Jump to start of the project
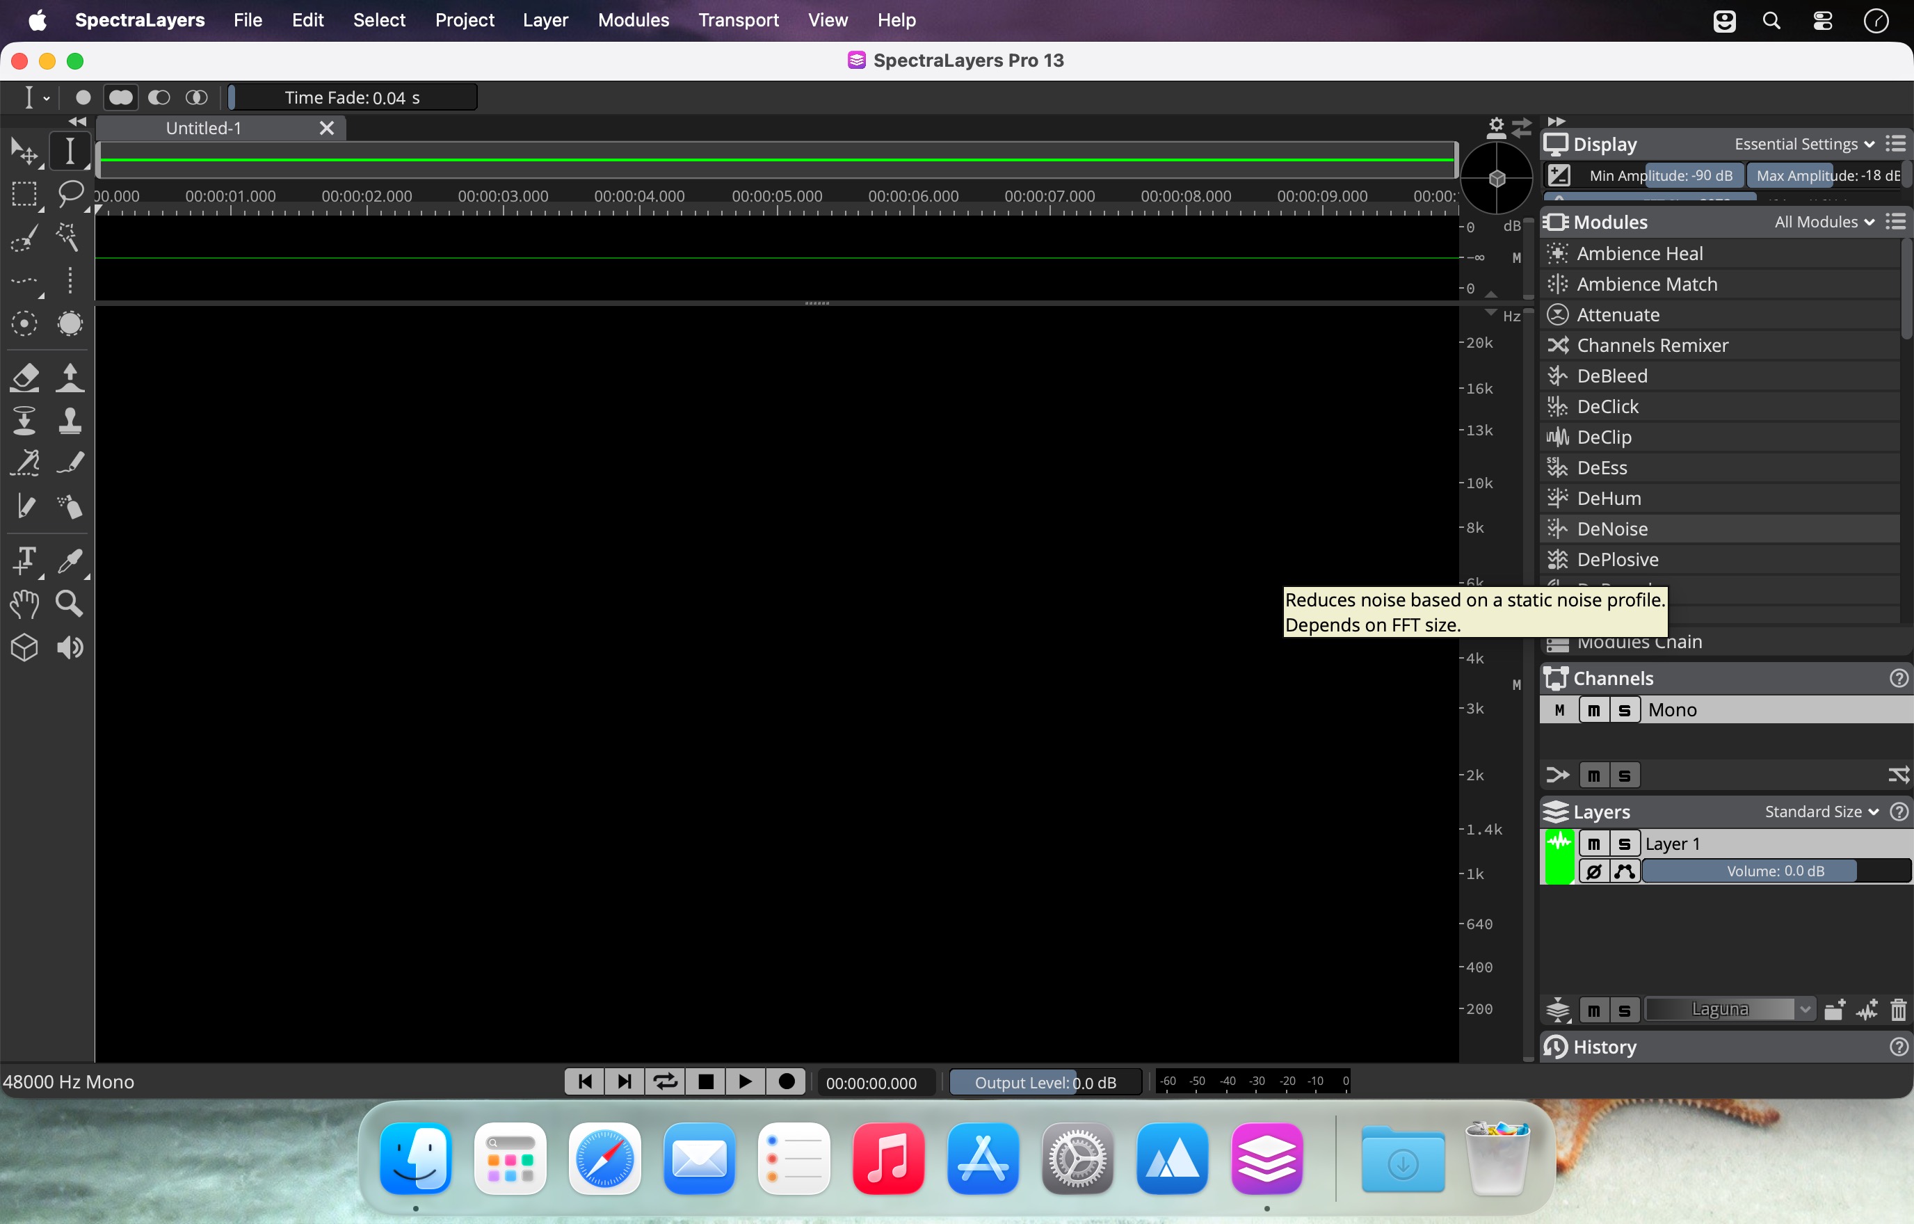1914x1224 pixels. 584,1081
